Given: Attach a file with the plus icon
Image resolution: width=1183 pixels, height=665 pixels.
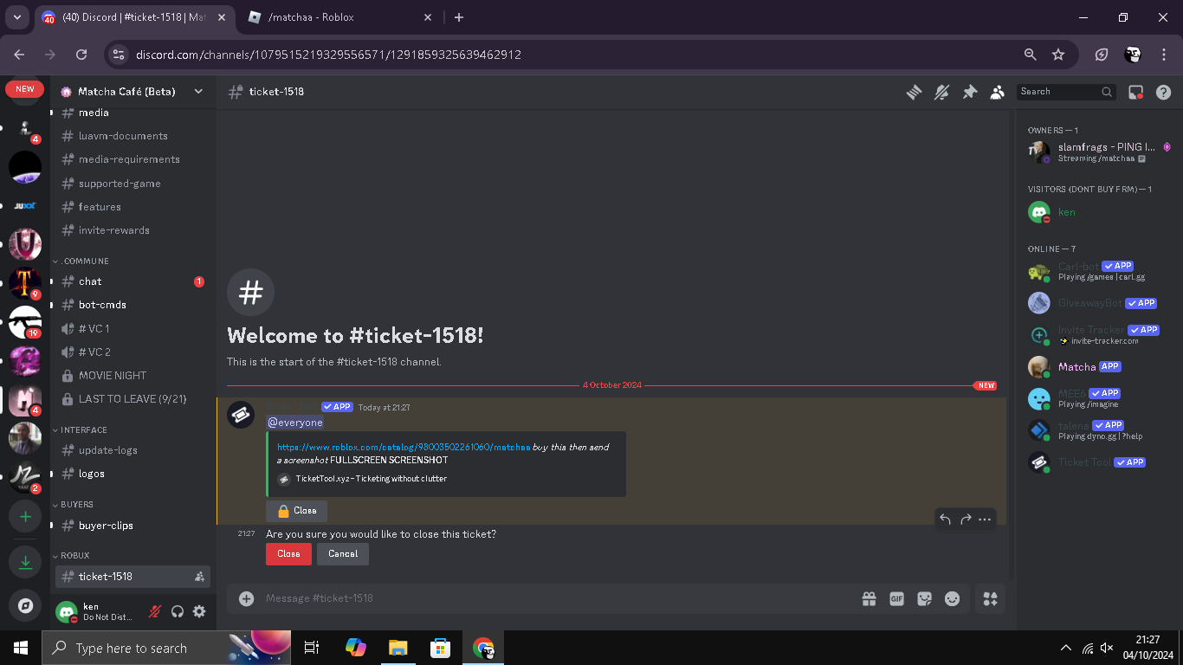Looking at the screenshot, I should [x=247, y=598].
